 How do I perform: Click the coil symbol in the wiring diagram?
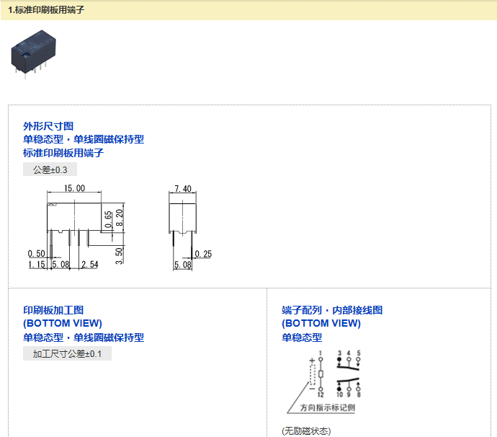pyautogui.click(x=321, y=374)
